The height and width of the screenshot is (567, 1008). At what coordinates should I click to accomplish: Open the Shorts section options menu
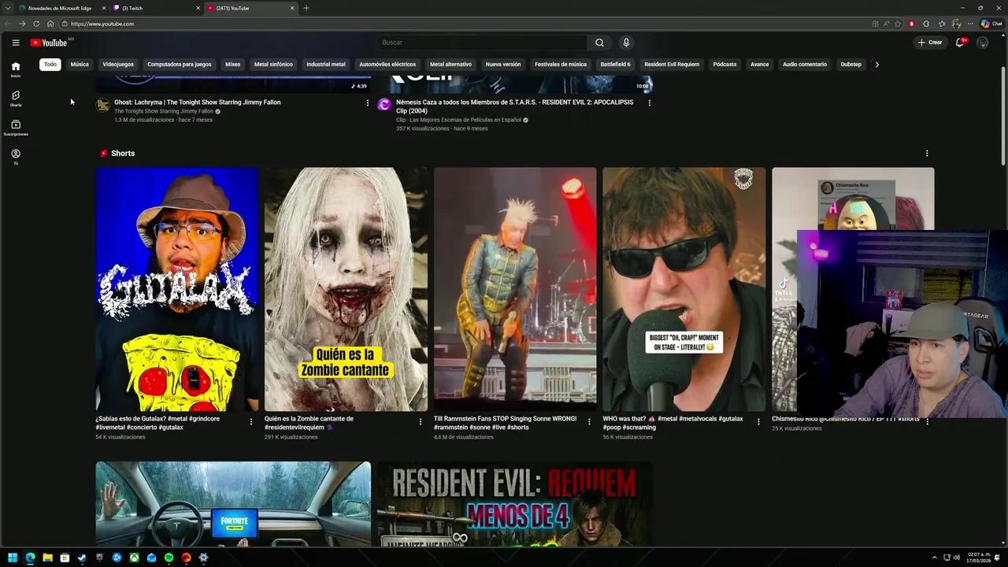click(927, 153)
